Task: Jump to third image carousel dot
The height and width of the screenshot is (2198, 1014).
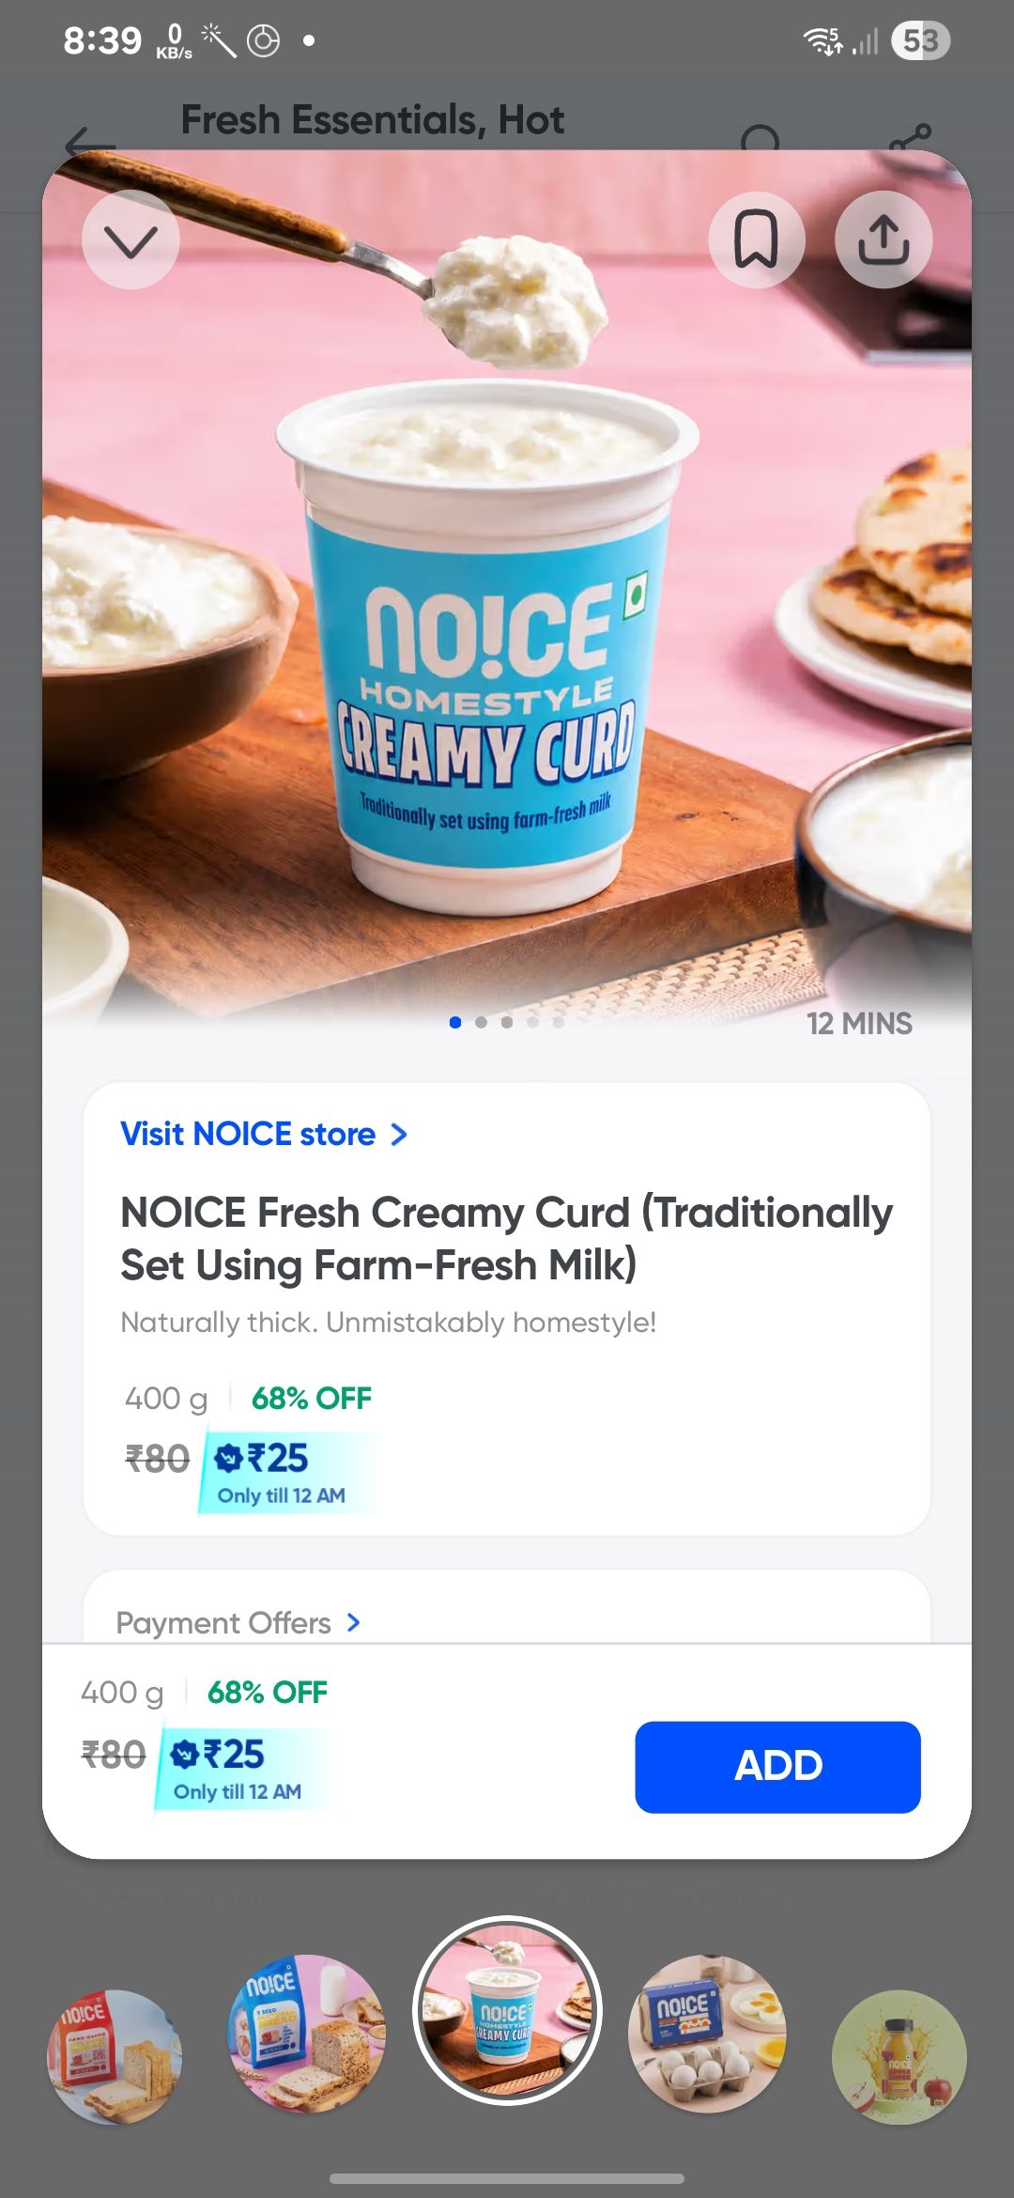Action: (507, 1022)
